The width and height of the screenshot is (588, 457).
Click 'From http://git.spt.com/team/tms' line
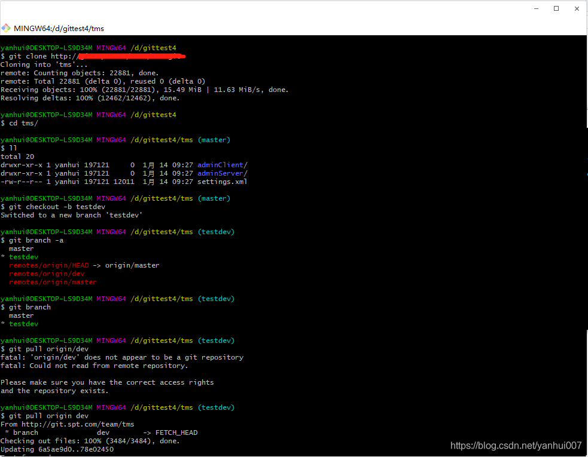[68, 424]
